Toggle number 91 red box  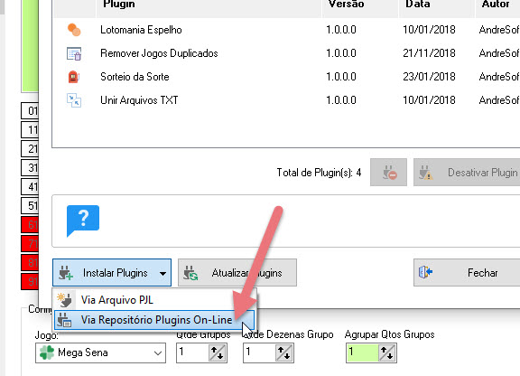click(30, 282)
